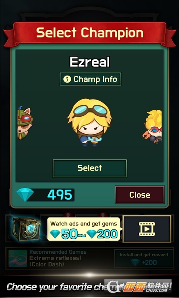The width and height of the screenshot is (179, 298).
Task: Open the Color Dash game thumbnail
Action: pos(18,259)
